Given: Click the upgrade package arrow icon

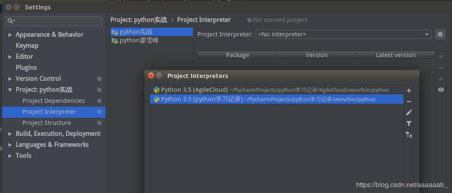Looking at the screenshot, I should click(x=441, y=79).
